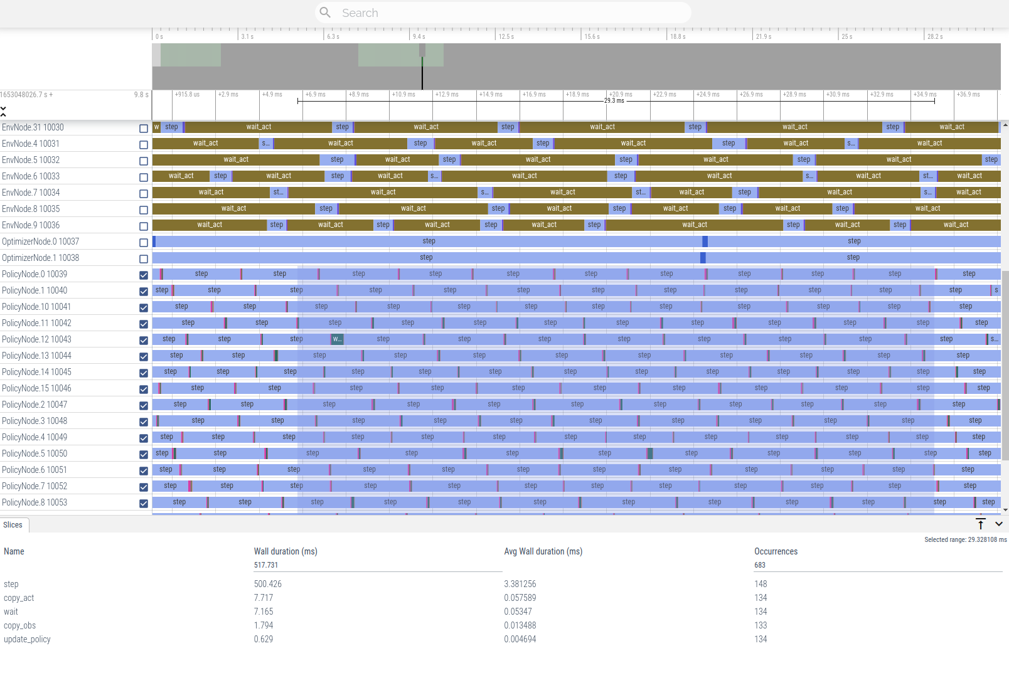Uncheck the PolicyNode.1 10040 checkbox
Viewport: 1009px width, 700px height.
[144, 292]
